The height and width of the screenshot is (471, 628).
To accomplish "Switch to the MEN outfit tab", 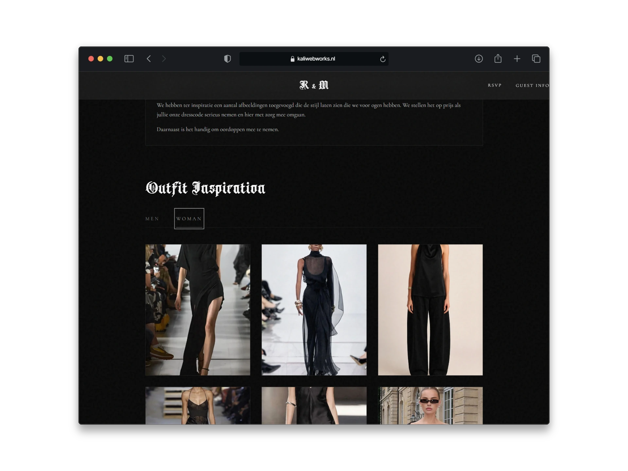I will pos(152,219).
